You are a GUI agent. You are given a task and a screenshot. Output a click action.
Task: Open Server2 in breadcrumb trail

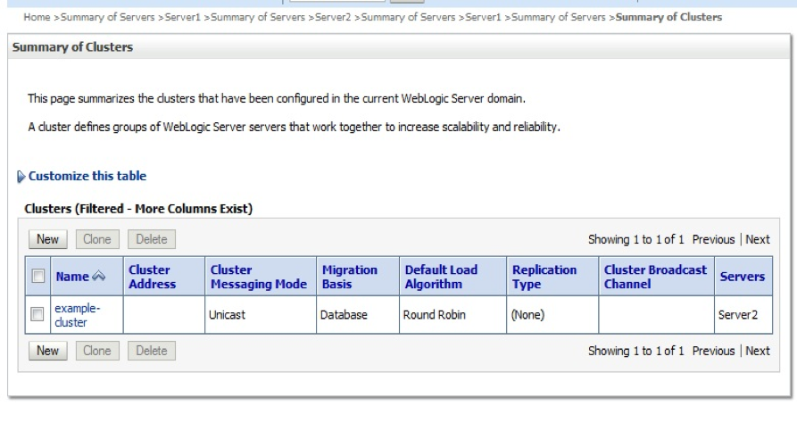pyautogui.click(x=333, y=17)
